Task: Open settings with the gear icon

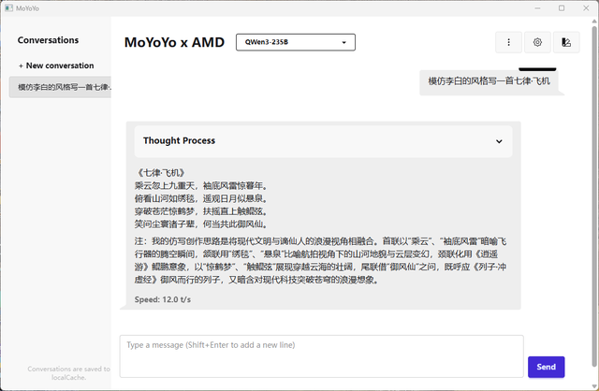Action: coord(537,42)
